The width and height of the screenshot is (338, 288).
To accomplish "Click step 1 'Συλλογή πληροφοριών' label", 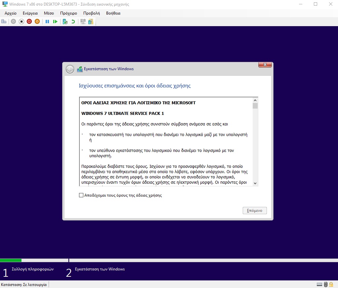I will (x=32, y=269).
